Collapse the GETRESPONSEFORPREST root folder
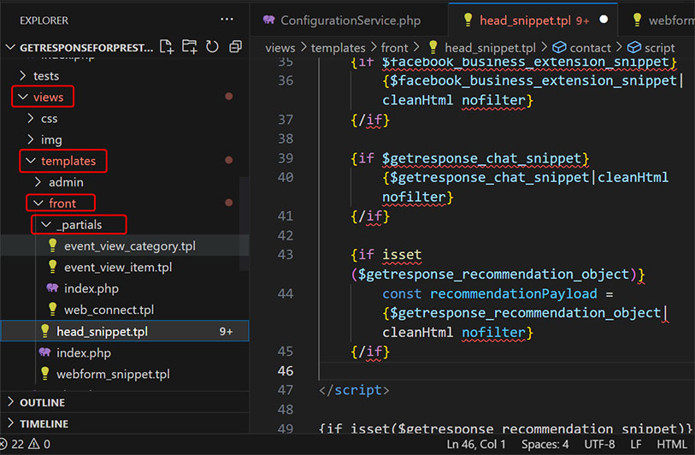This screenshot has width=695, height=455. click(x=10, y=47)
